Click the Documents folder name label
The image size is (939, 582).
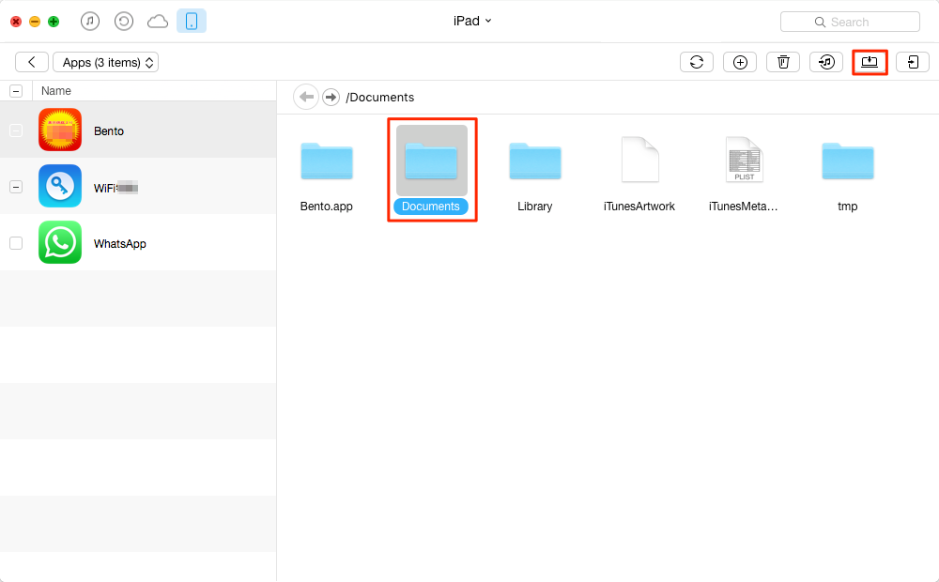click(431, 207)
